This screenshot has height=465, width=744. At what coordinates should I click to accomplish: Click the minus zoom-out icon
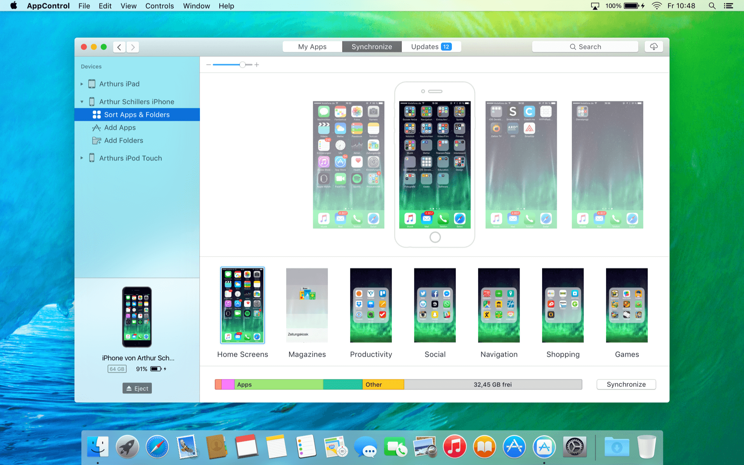(208, 65)
